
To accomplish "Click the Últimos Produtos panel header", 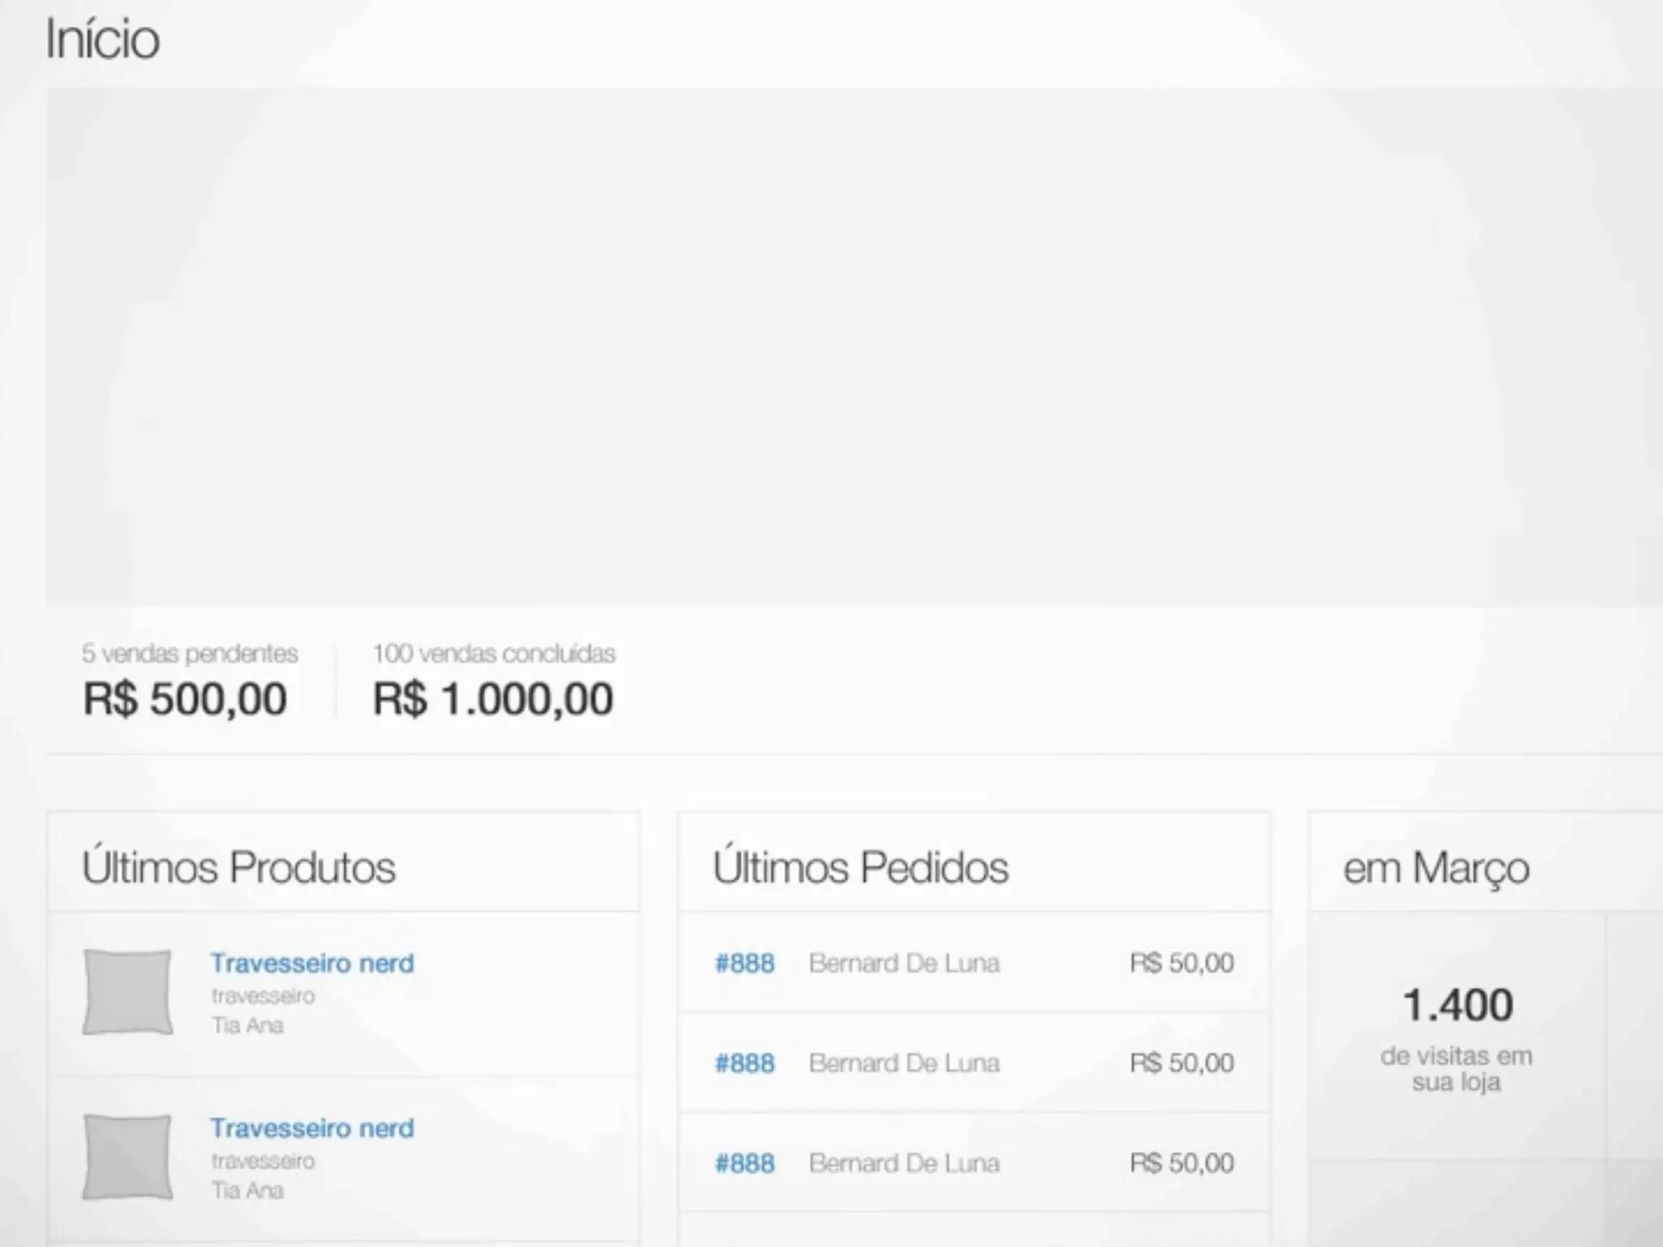I will pyautogui.click(x=239, y=867).
